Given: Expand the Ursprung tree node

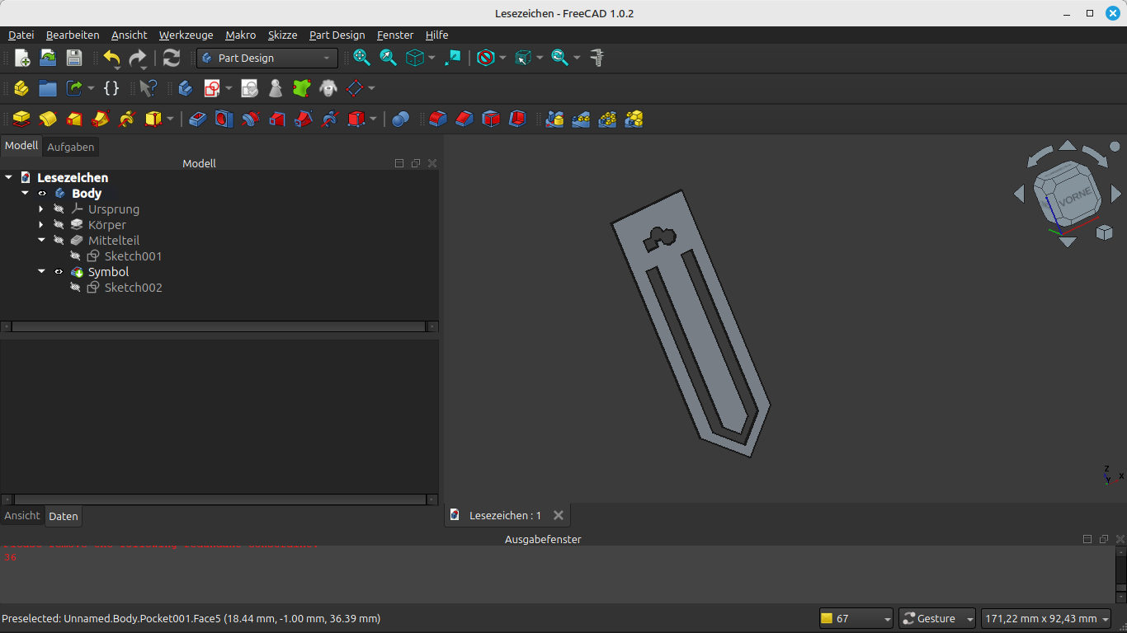Looking at the screenshot, I should (41, 209).
